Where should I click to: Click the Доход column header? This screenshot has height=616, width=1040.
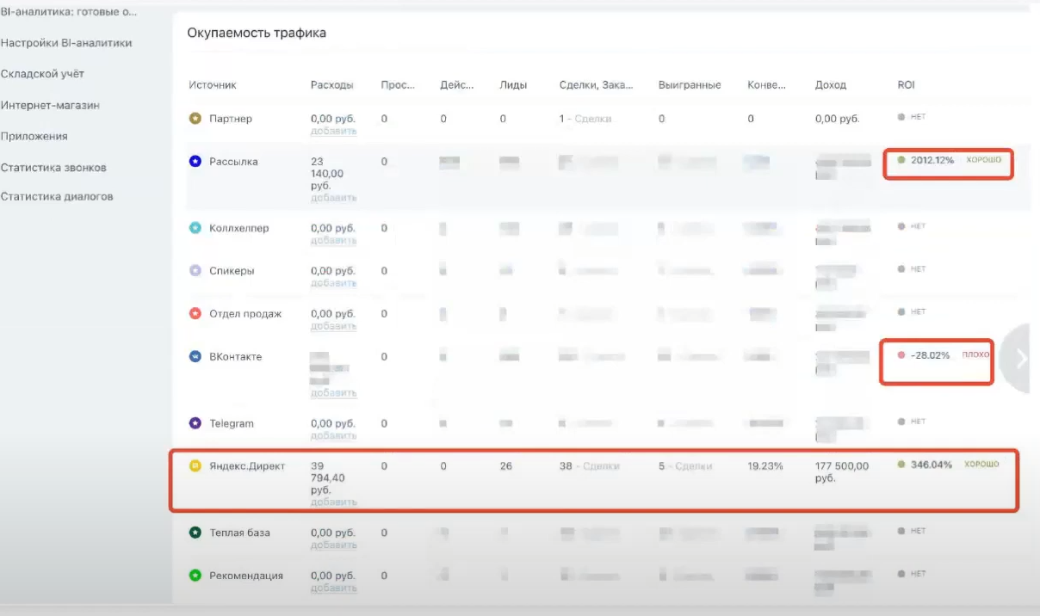pyautogui.click(x=831, y=85)
